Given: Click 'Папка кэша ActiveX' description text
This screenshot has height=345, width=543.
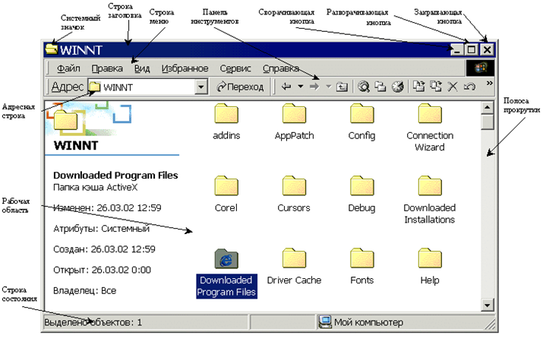Looking at the screenshot, I should click(x=95, y=188).
